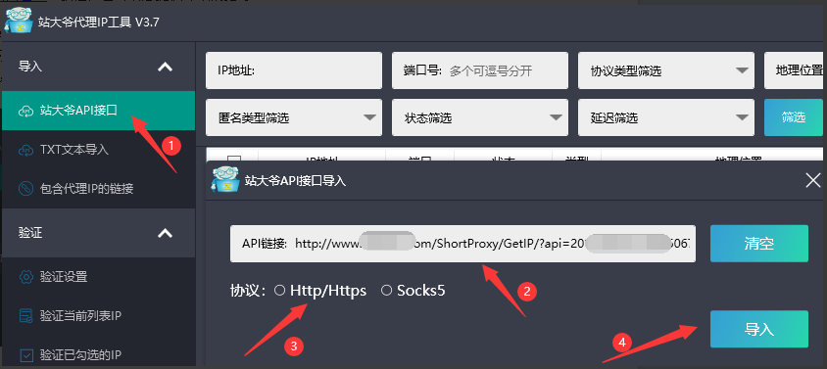Click link icon beside 包含代理IP的链接
Viewport: 827px width, 369px height.
click(x=25, y=188)
